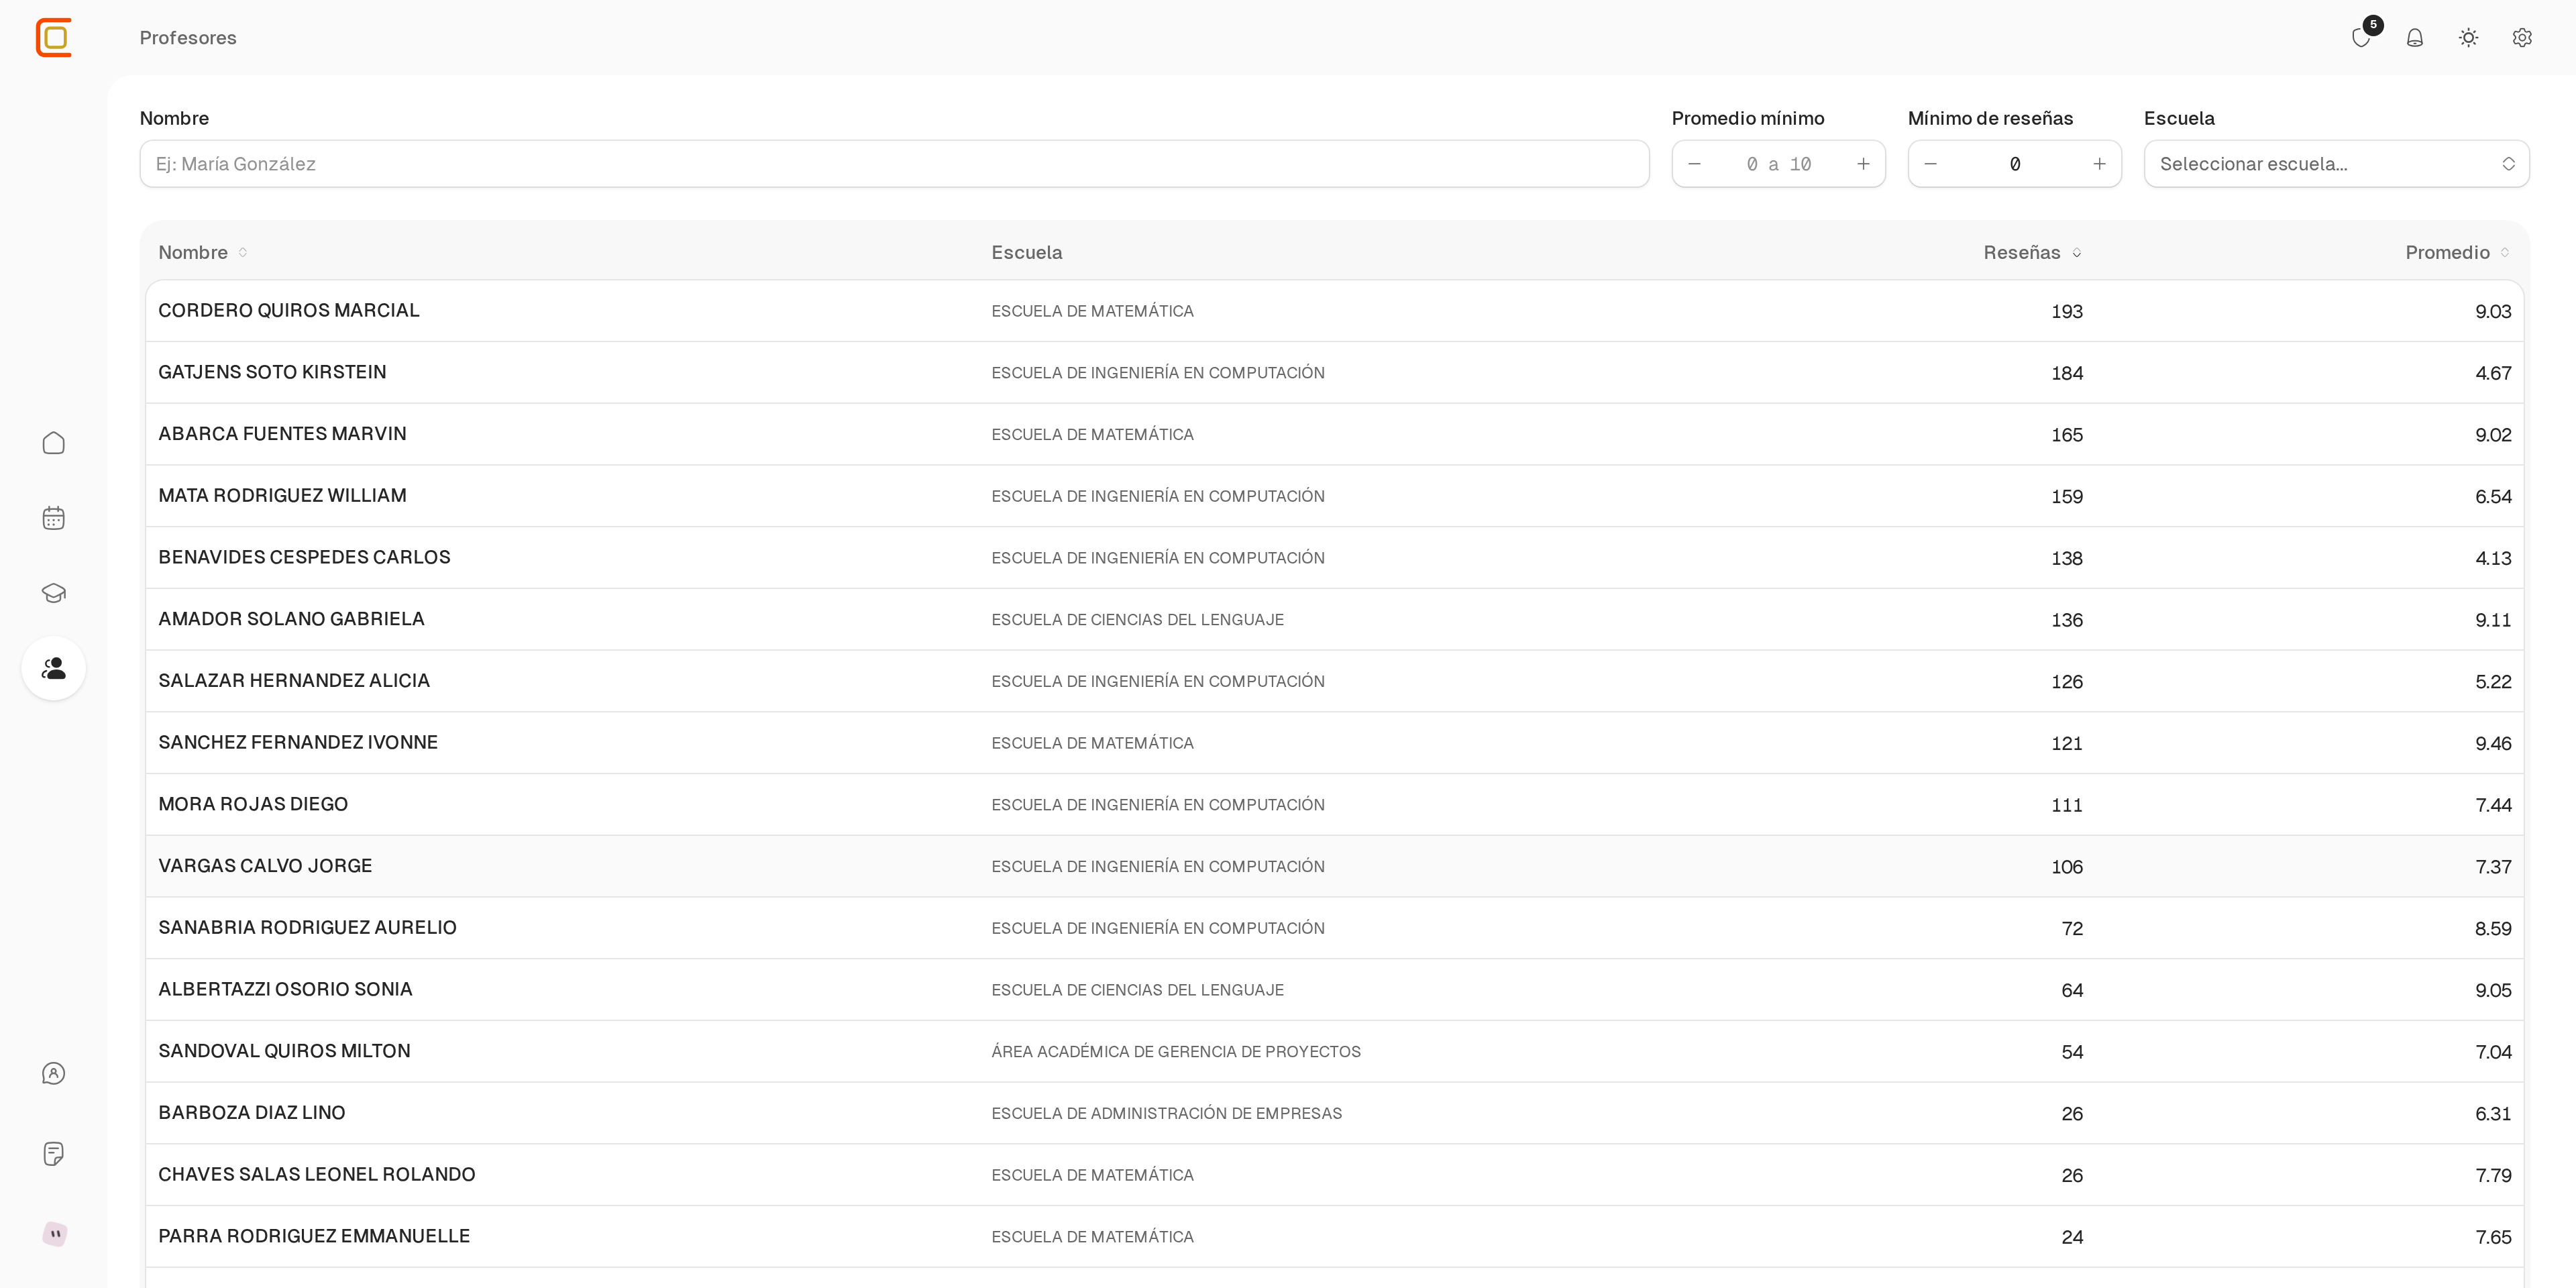Increase Promedio mínimo with plus button

coord(1863,164)
